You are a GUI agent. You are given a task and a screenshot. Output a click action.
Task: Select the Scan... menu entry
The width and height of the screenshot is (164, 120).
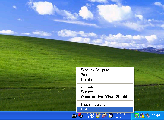[x=105, y=75]
